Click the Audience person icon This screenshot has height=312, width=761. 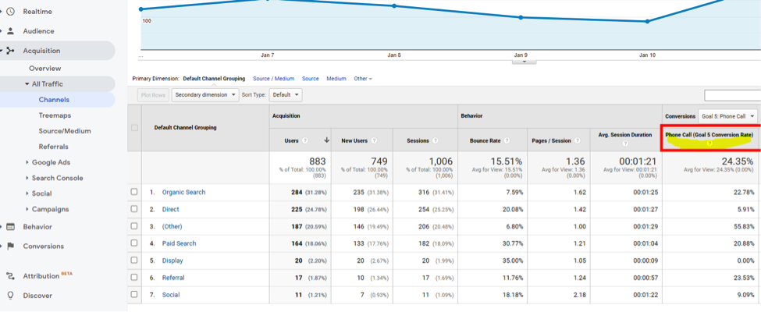(x=11, y=31)
